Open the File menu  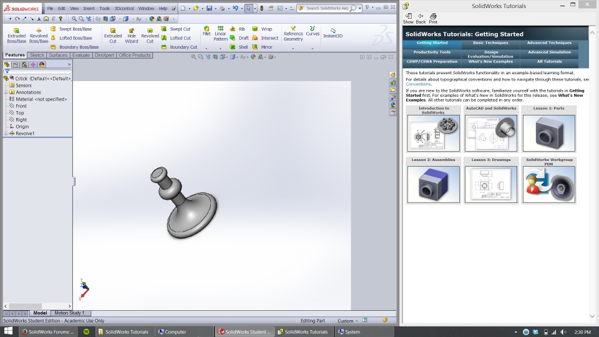(50, 8)
